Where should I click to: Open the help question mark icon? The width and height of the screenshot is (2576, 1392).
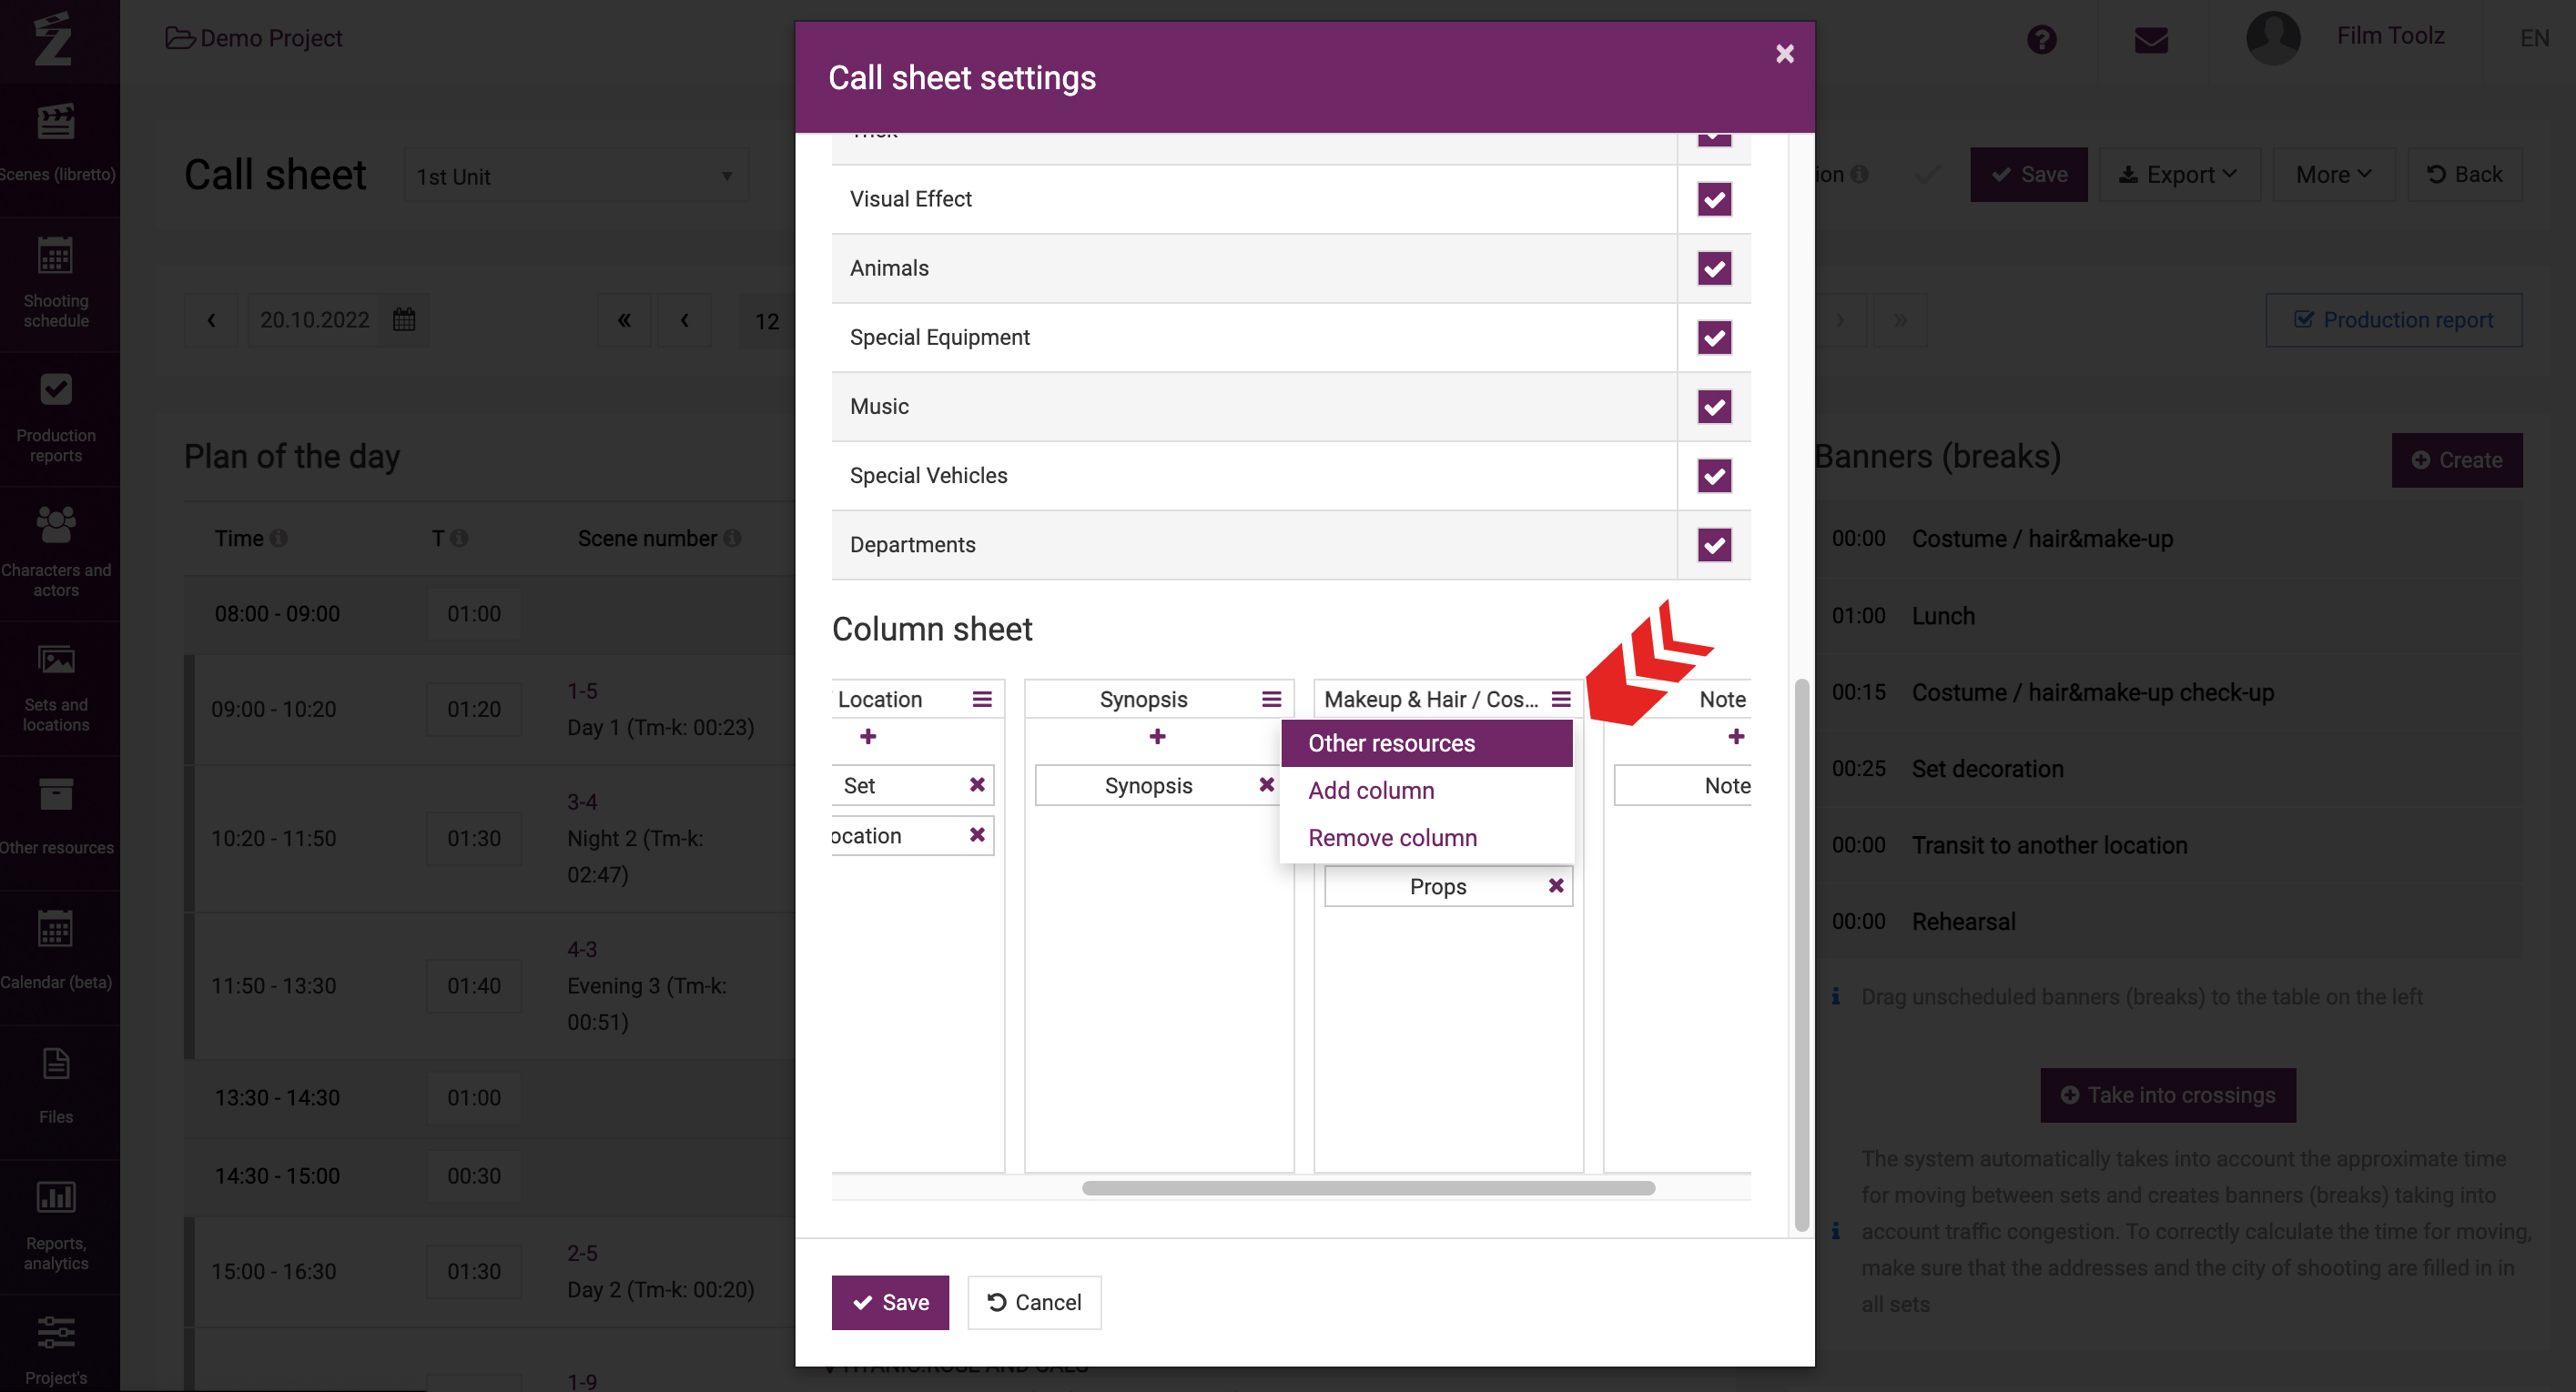pyautogui.click(x=2041, y=39)
